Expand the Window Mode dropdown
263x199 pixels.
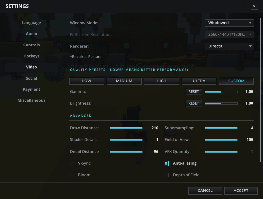229,23
